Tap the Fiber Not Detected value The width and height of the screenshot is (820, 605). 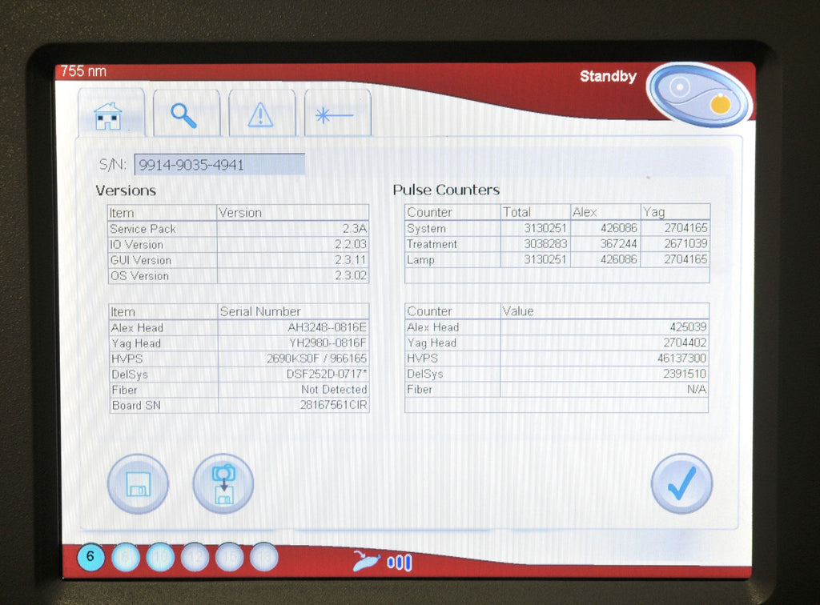click(x=334, y=390)
